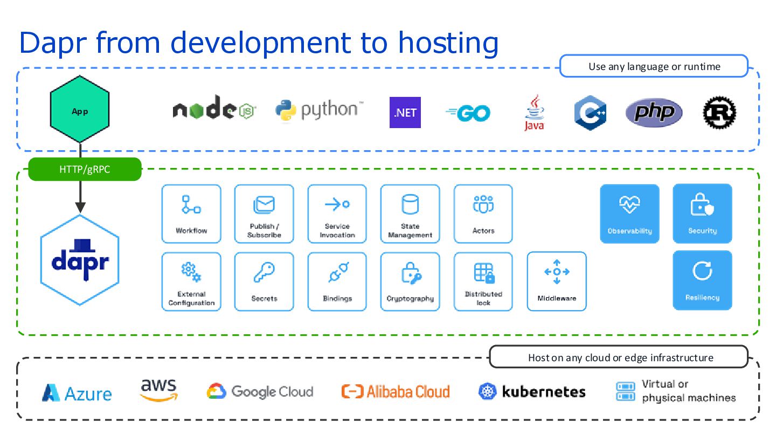Select the AWS logo
Viewport: 776px width, 436px height.
coord(159,390)
